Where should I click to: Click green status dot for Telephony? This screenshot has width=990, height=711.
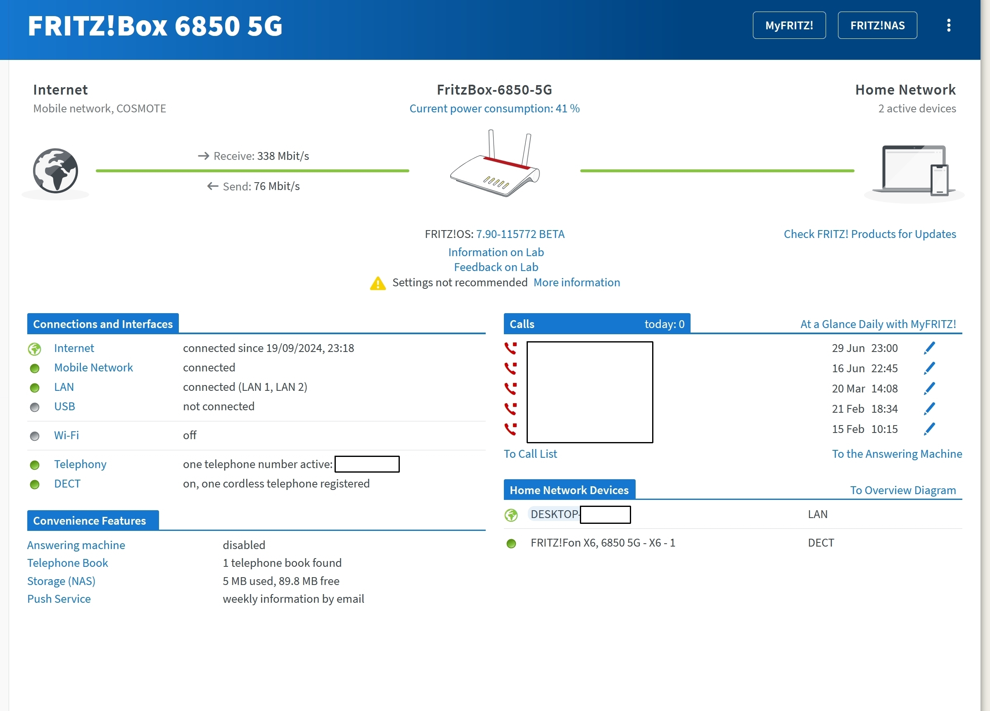click(34, 465)
